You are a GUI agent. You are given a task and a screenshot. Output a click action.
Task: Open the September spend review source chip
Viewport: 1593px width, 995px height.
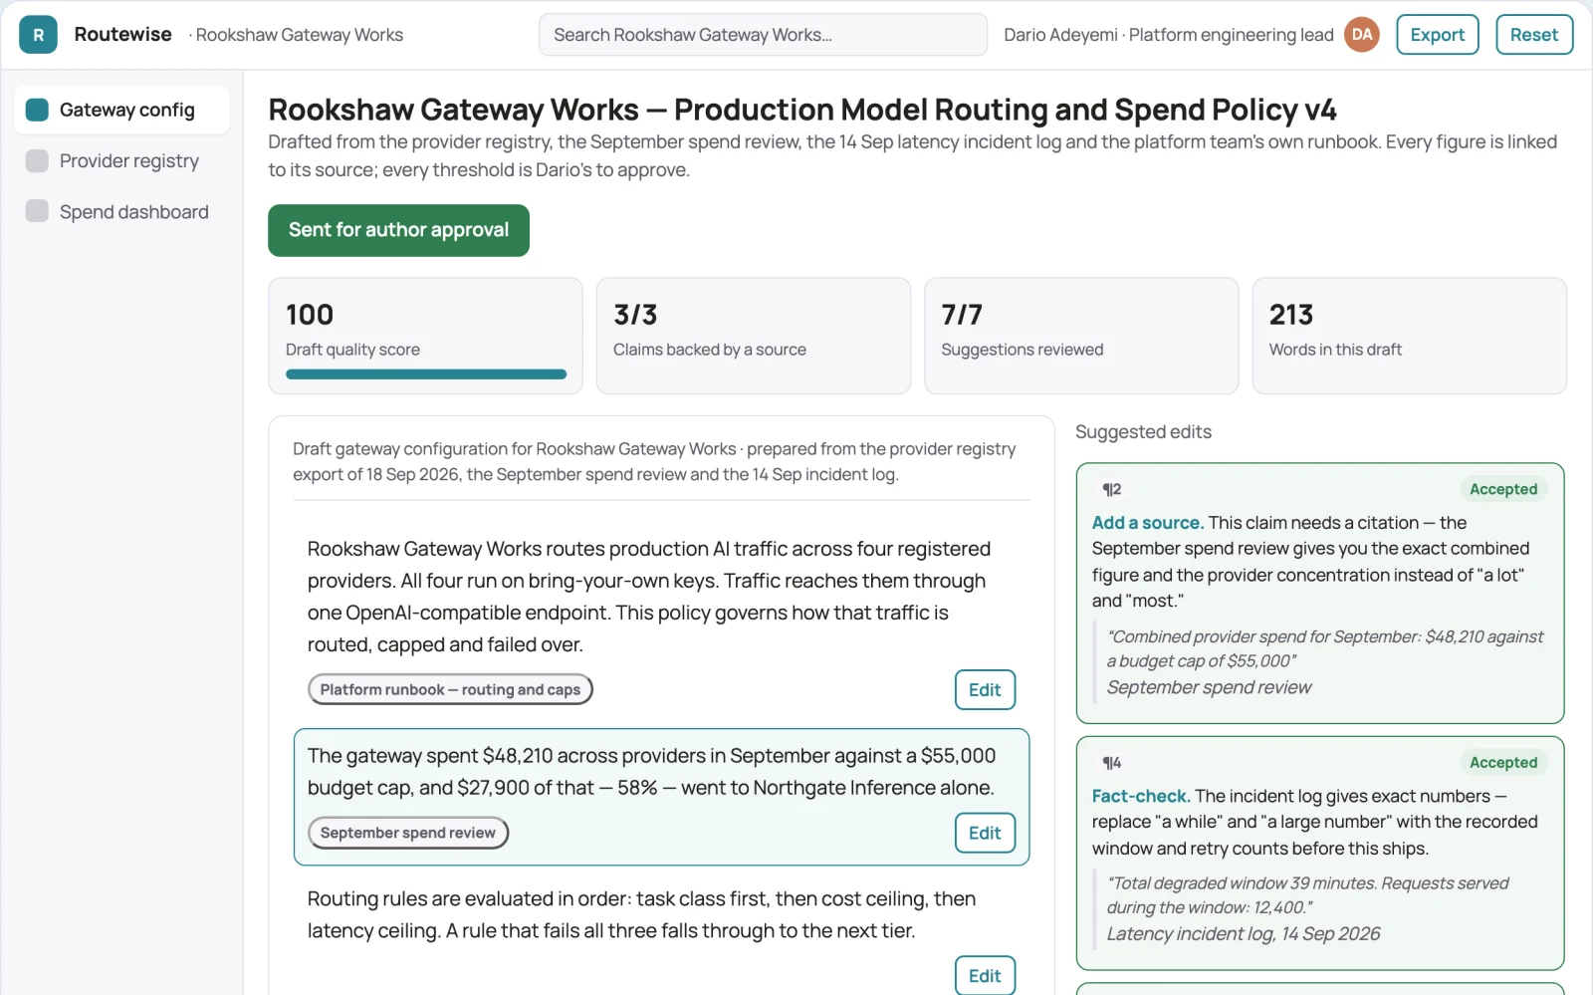coord(408,833)
